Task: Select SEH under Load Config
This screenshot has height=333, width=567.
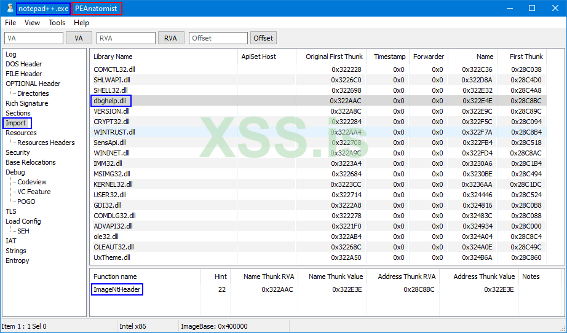Action: [x=23, y=231]
